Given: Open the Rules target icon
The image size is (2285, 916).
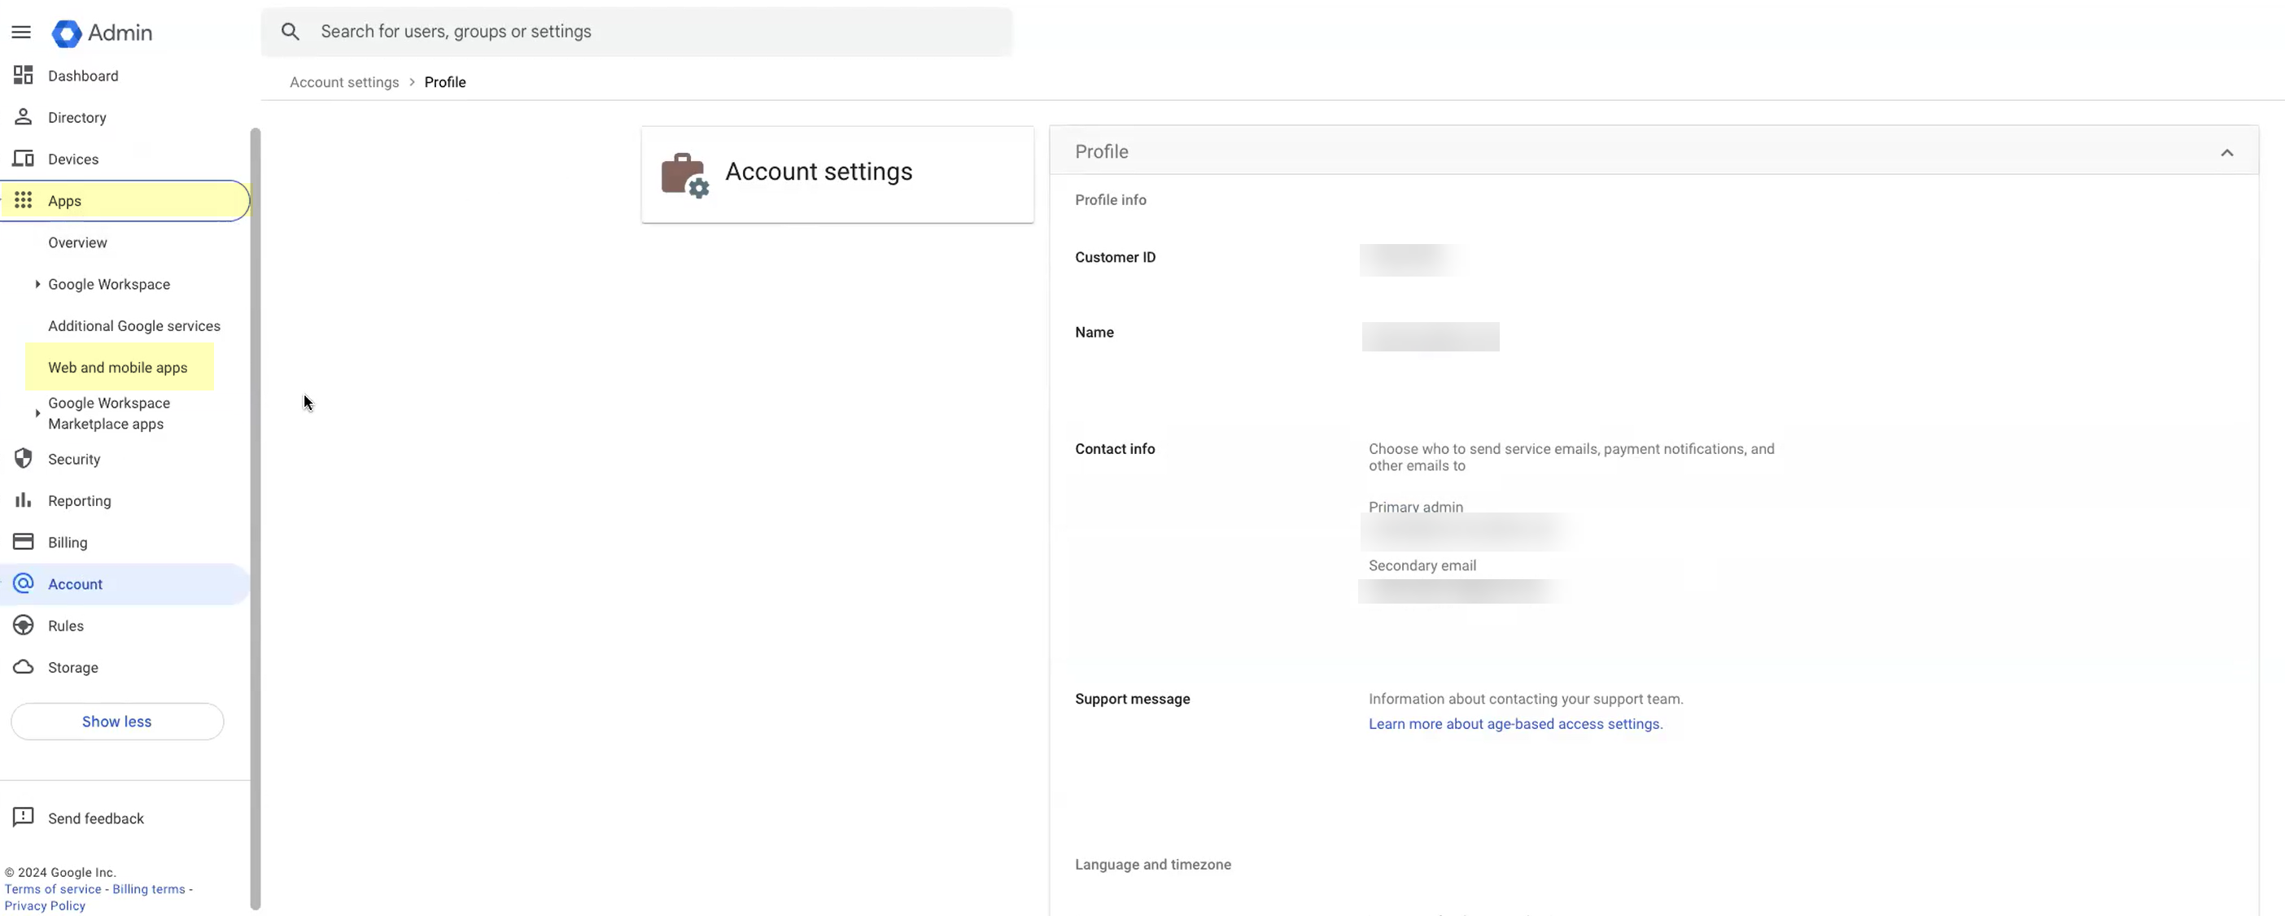Looking at the screenshot, I should [x=23, y=625].
